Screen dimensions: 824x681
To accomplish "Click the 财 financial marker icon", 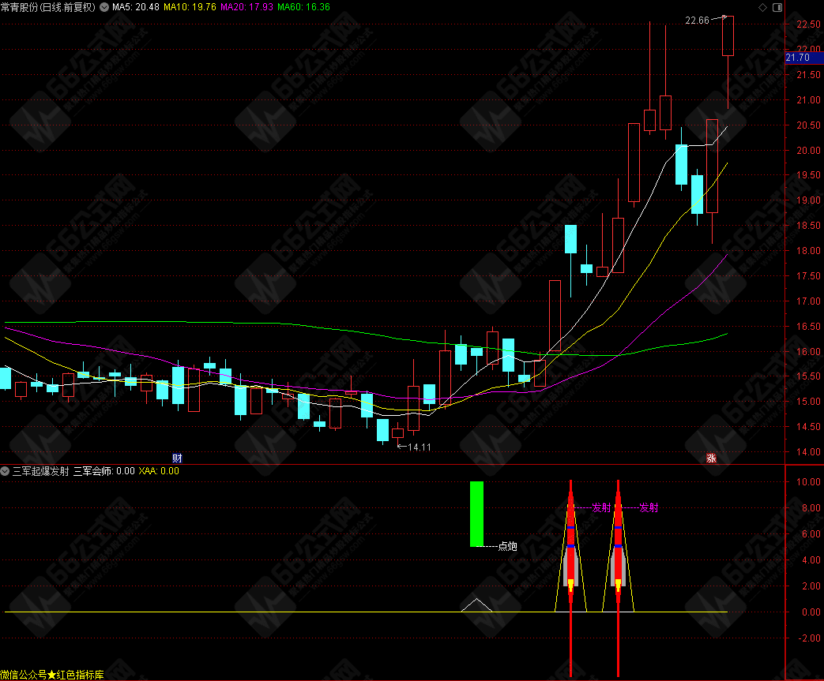I will point(177,458).
